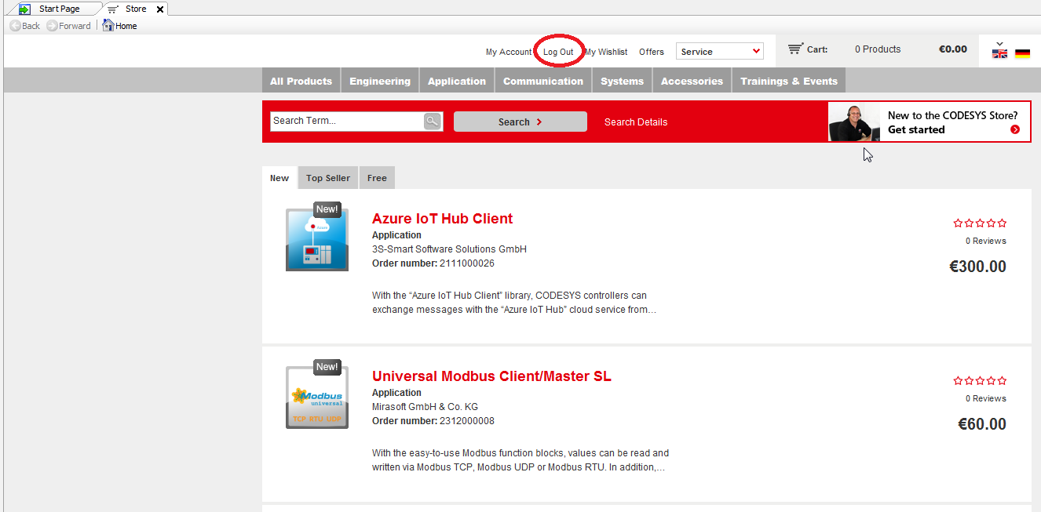Screen dimensions: 1041x512
Task: Close the Store tab with X icon
Action: [x=160, y=9]
